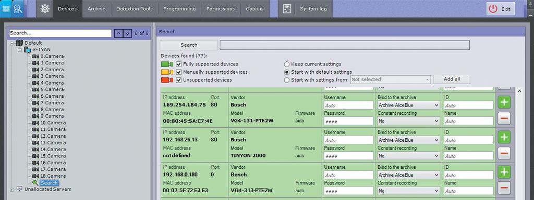Open settings gear icon
The image size is (534, 200).
tap(45, 9)
